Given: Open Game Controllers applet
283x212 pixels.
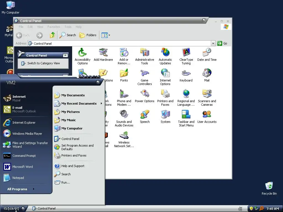Looking at the screenshot, I should 145,77.
